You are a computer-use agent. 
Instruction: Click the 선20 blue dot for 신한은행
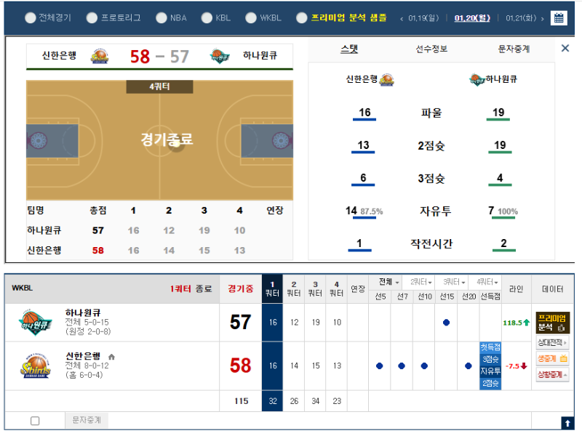(x=469, y=366)
